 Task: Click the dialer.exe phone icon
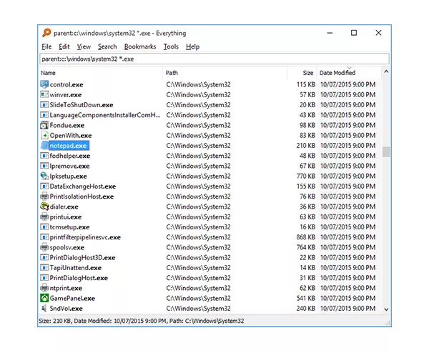coord(44,207)
